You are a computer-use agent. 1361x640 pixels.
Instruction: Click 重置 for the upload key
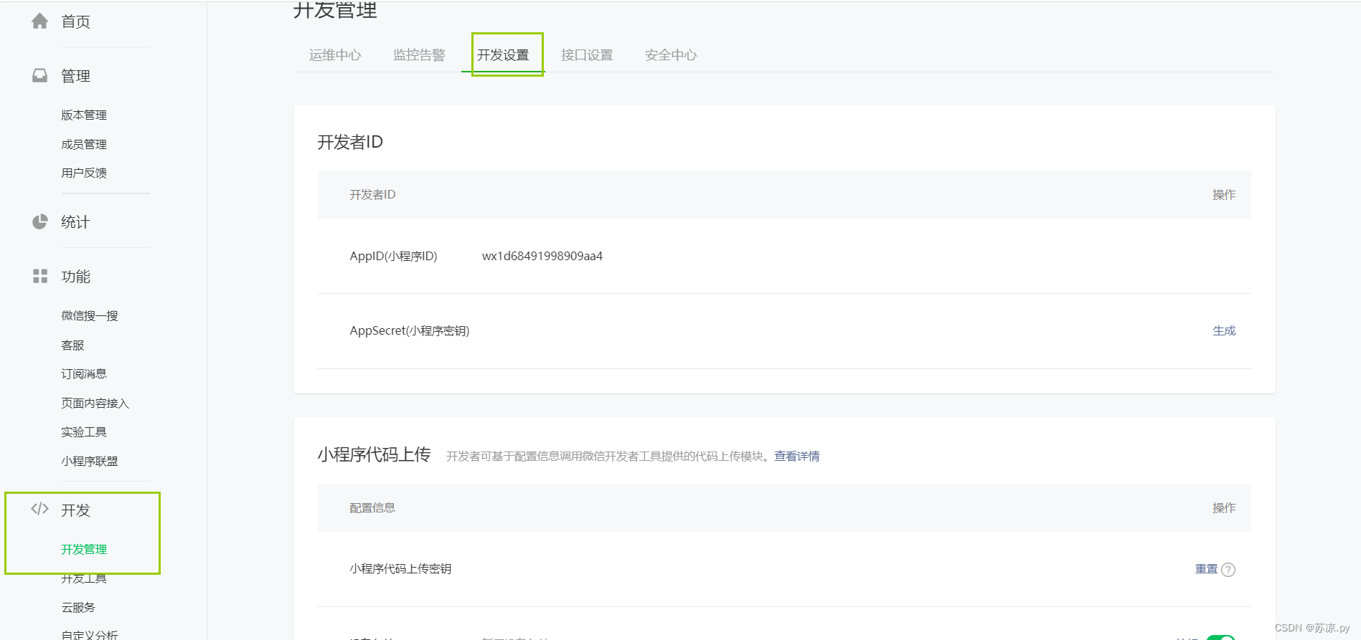pos(1206,569)
